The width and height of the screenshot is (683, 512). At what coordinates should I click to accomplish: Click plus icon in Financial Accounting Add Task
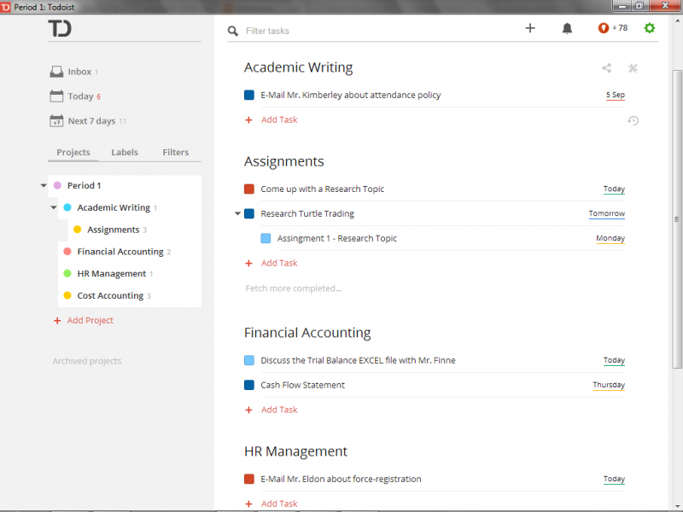point(248,410)
